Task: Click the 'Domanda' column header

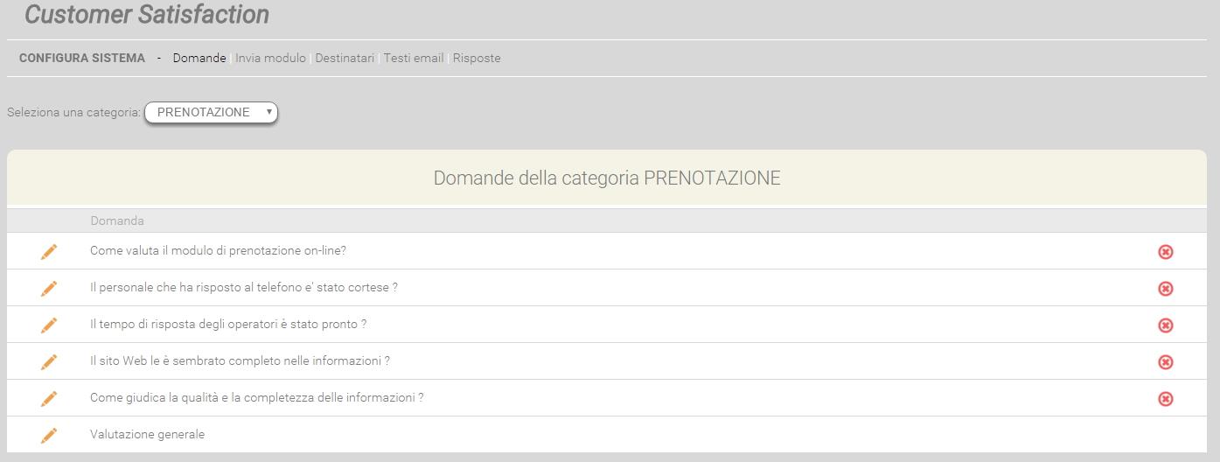Action: (x=117, y=220)
